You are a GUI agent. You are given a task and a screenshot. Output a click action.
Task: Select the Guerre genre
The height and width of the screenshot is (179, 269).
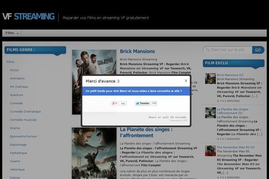pyautogui.click(x=15, y=161)
